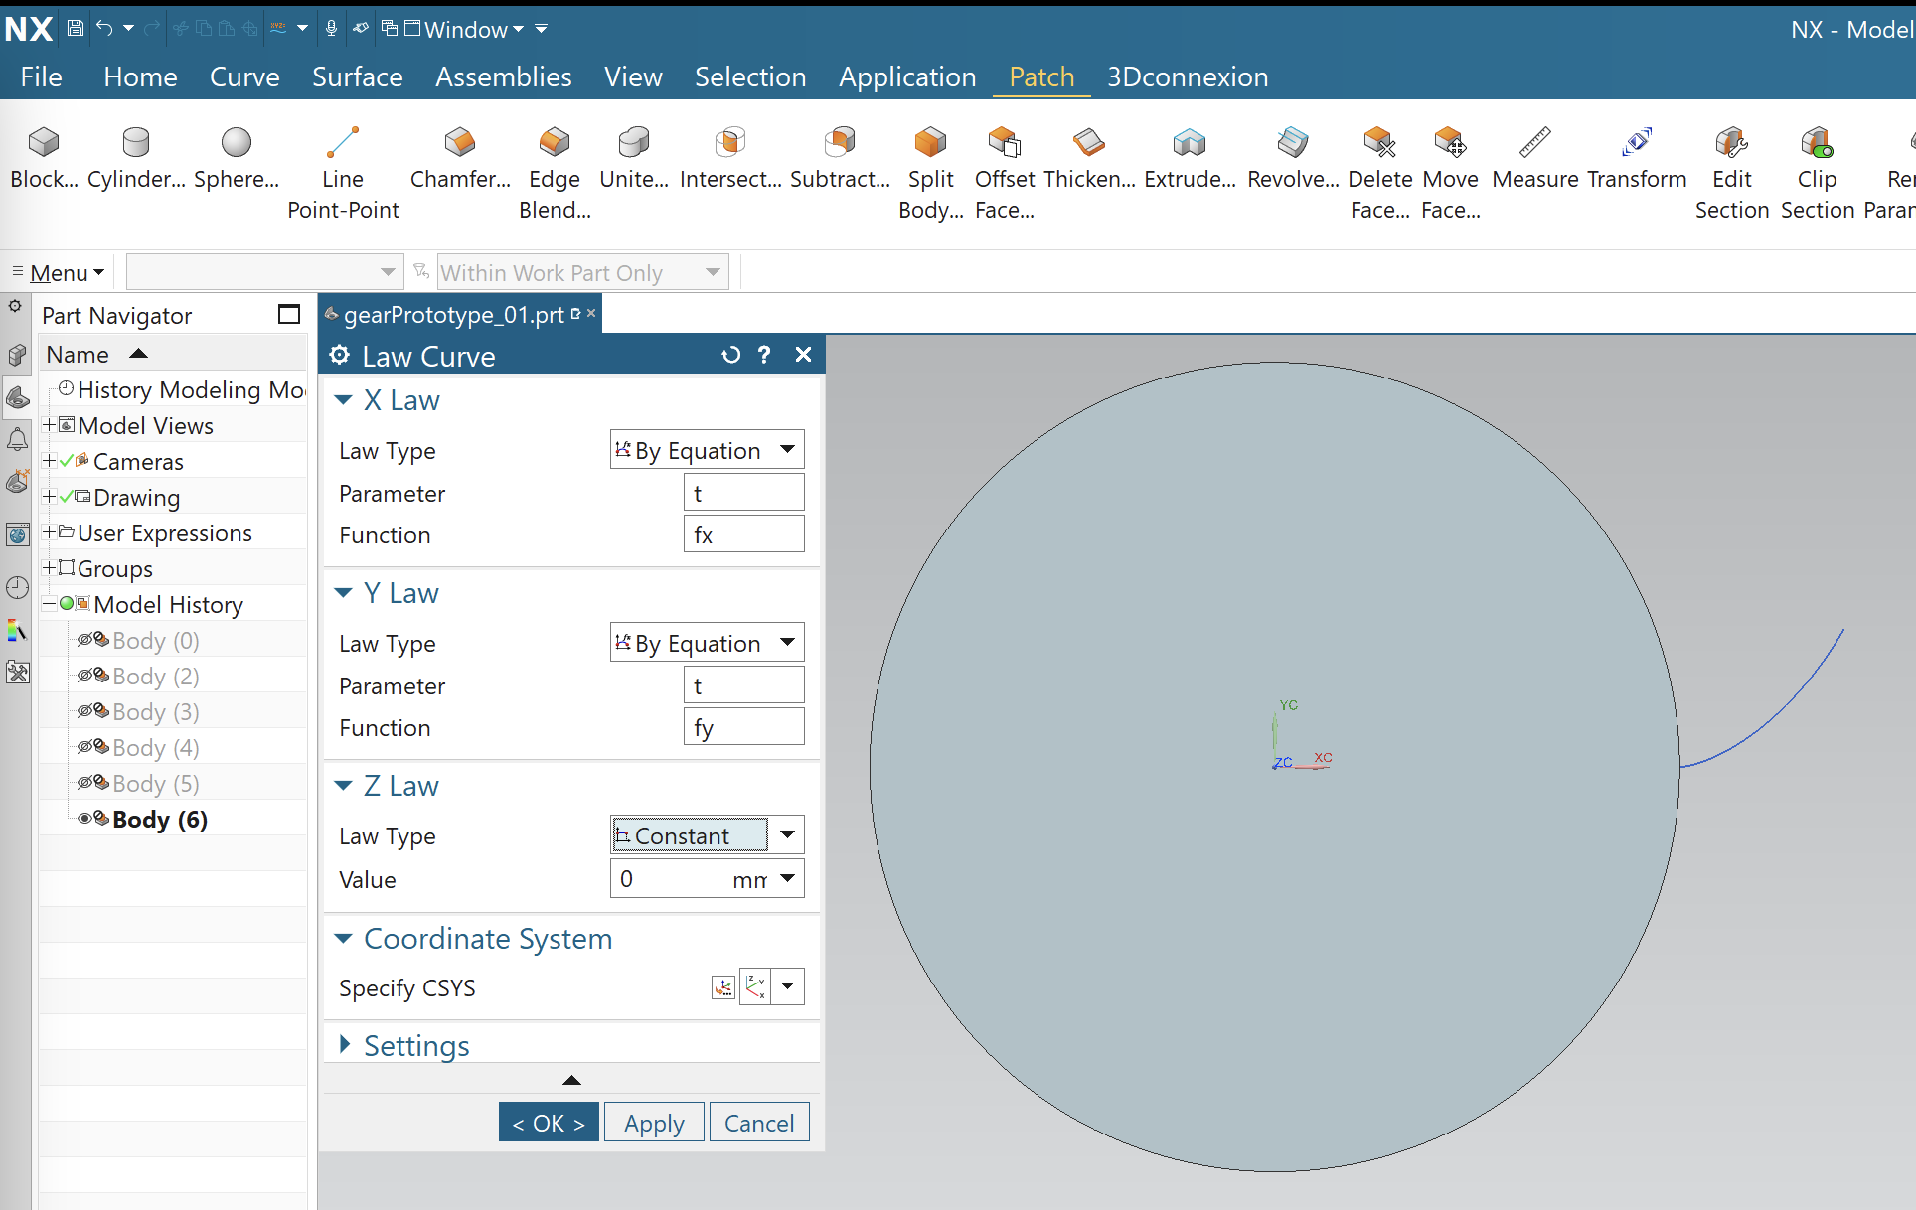
Task: Reset the Law Curve dialog
Action: tap(730, 355)
